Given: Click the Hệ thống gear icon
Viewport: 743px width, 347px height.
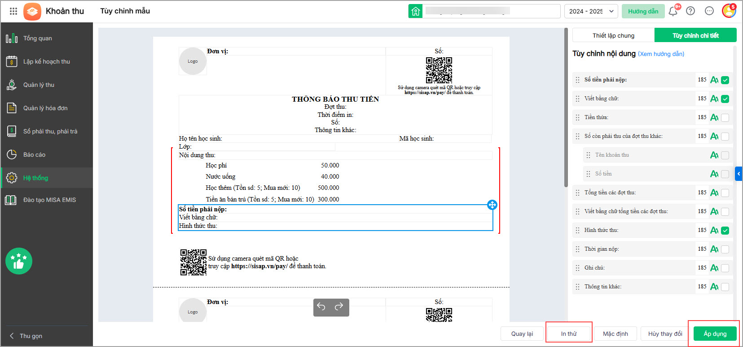Looking at the screenshot, I should coord(12,178).
